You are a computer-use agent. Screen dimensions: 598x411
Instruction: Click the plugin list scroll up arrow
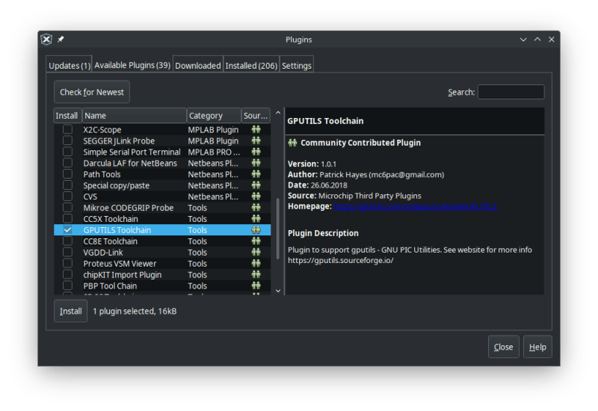click(x=278, y=113)
